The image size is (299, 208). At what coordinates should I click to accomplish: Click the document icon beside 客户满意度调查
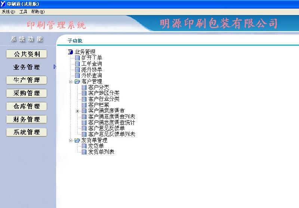click(x=84, y=111)
